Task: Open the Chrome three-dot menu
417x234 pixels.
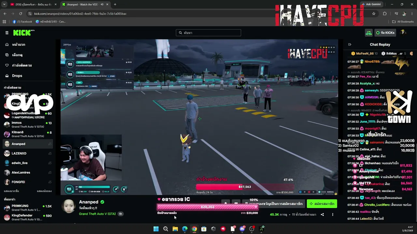Action: (x=412, y=14)
